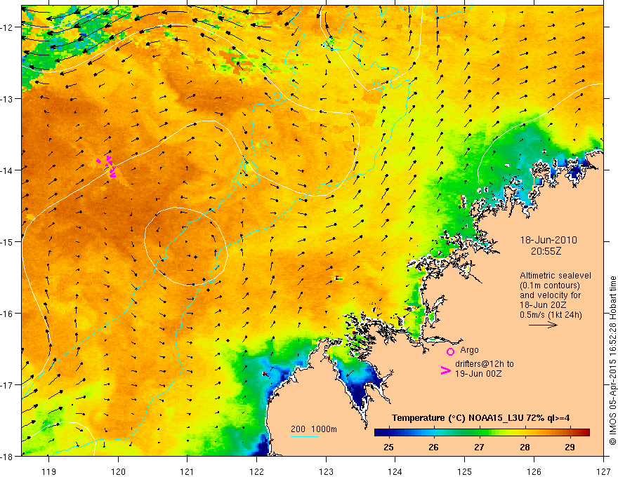This screenshot has width=618, height=477.
Task: Click the color bar label 28
Action: click(x=525, y=448)
